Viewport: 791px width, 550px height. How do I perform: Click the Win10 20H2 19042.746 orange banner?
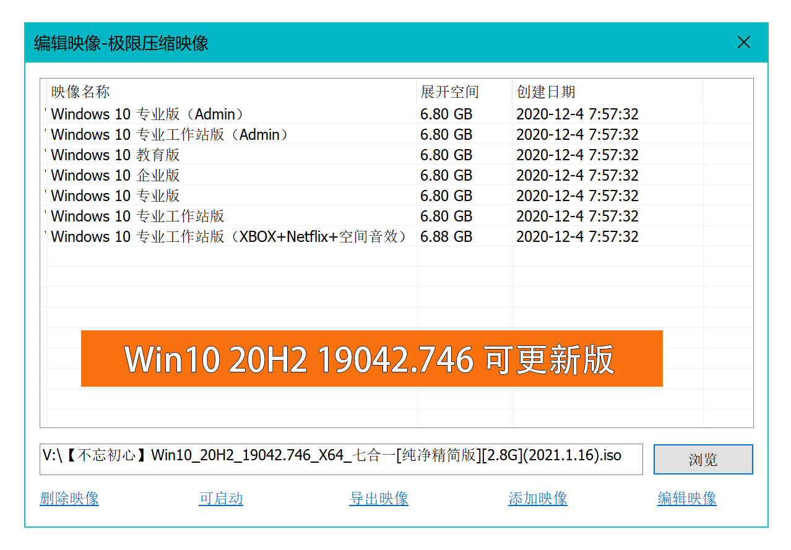(372, 359)
